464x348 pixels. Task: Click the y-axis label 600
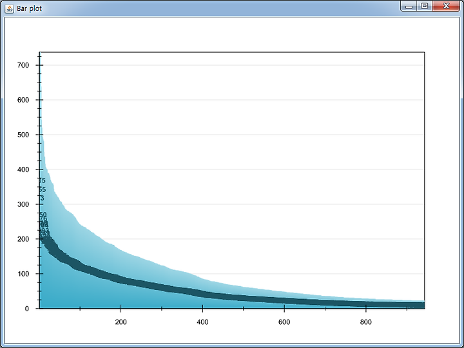point(23,100)
